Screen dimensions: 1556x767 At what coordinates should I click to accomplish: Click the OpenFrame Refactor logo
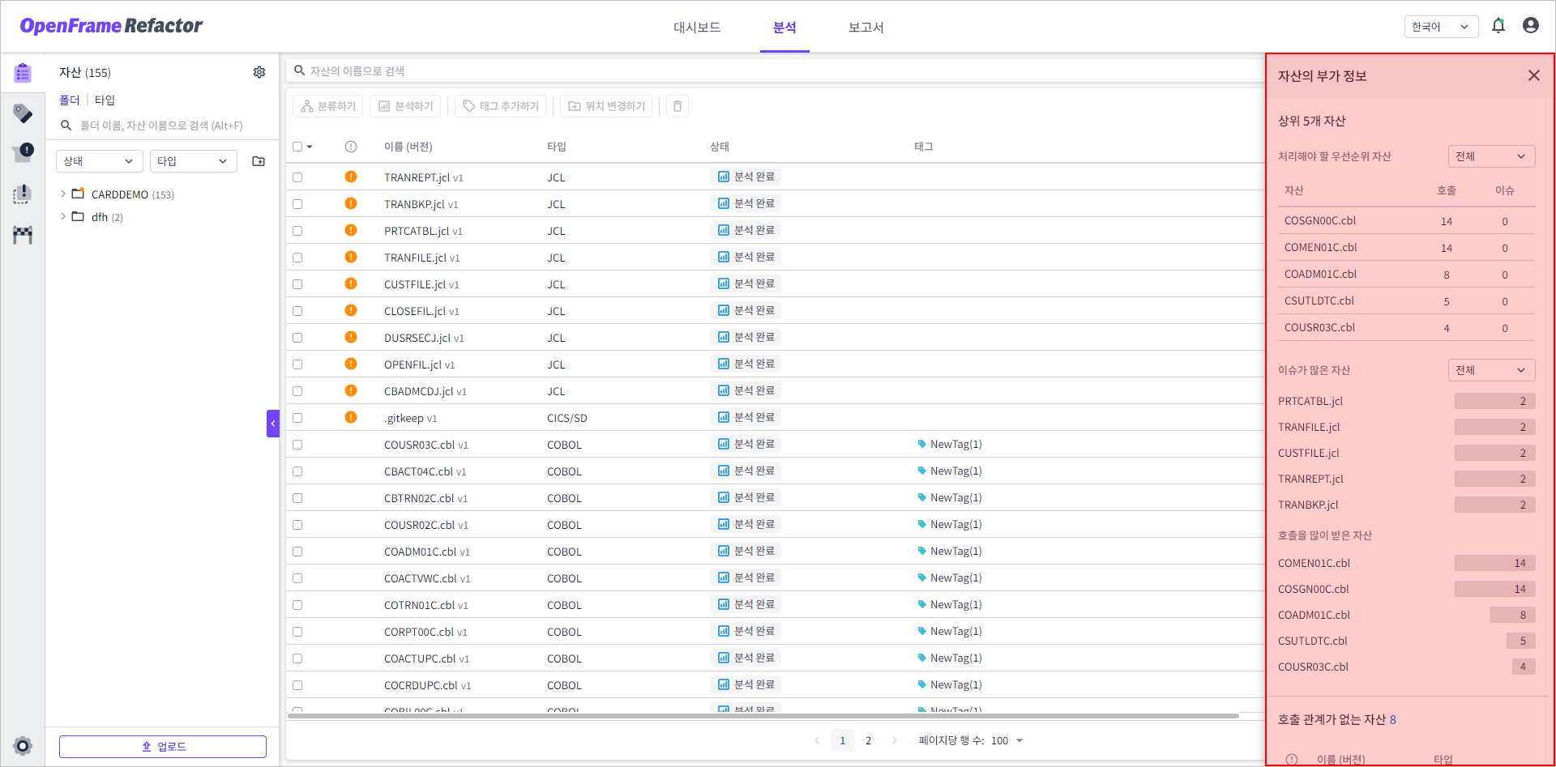pos(111,26)
